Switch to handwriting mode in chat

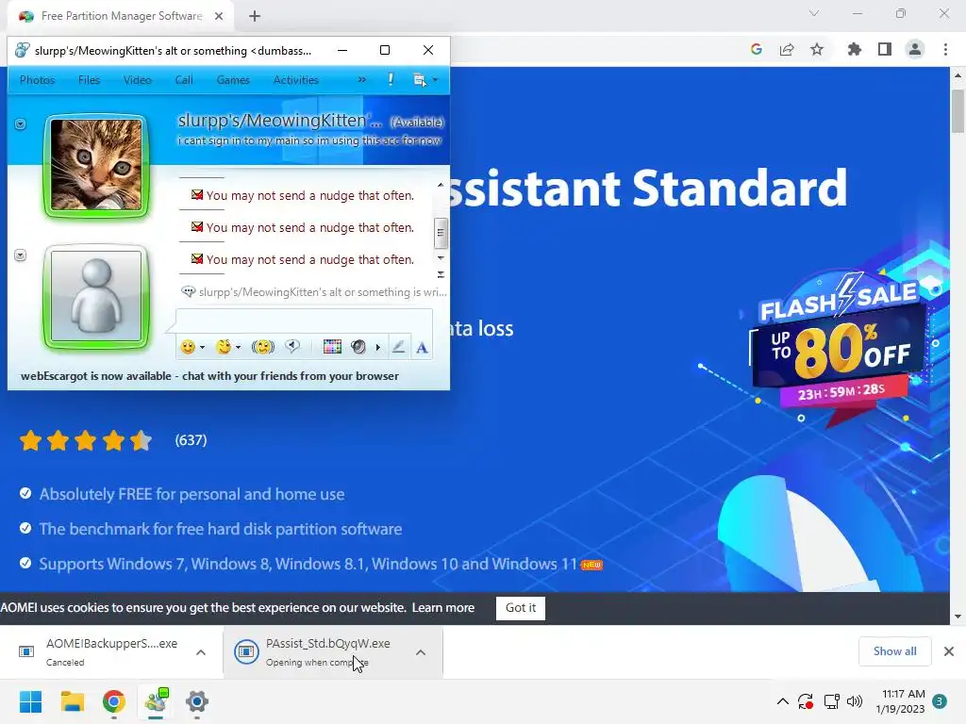(x=399, y=347)
